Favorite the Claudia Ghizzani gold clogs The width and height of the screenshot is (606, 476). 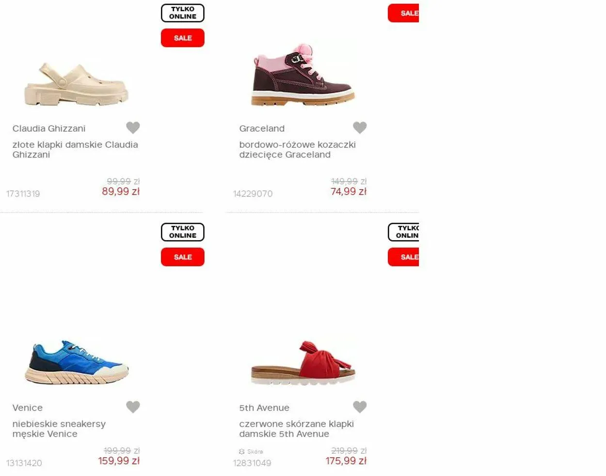click(133, 127)
